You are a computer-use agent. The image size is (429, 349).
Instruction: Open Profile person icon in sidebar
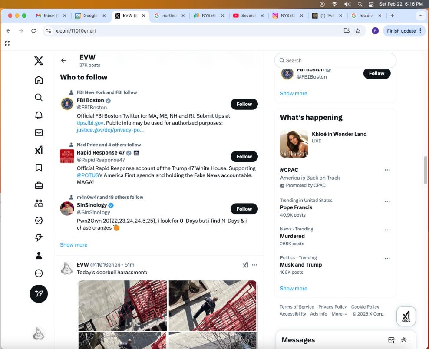(x=39, y=256)
